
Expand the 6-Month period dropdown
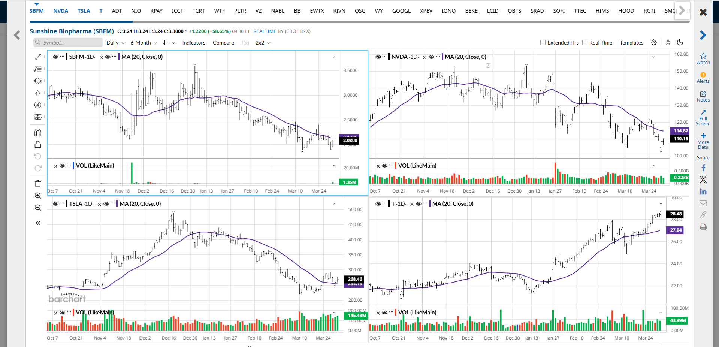pyautogui.click(x=144, y=43)
